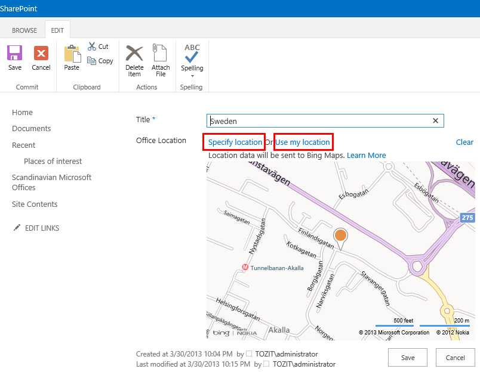Screen dimensions: 480x372
Task: Click the bottom Save button
Action: (407, 357)
